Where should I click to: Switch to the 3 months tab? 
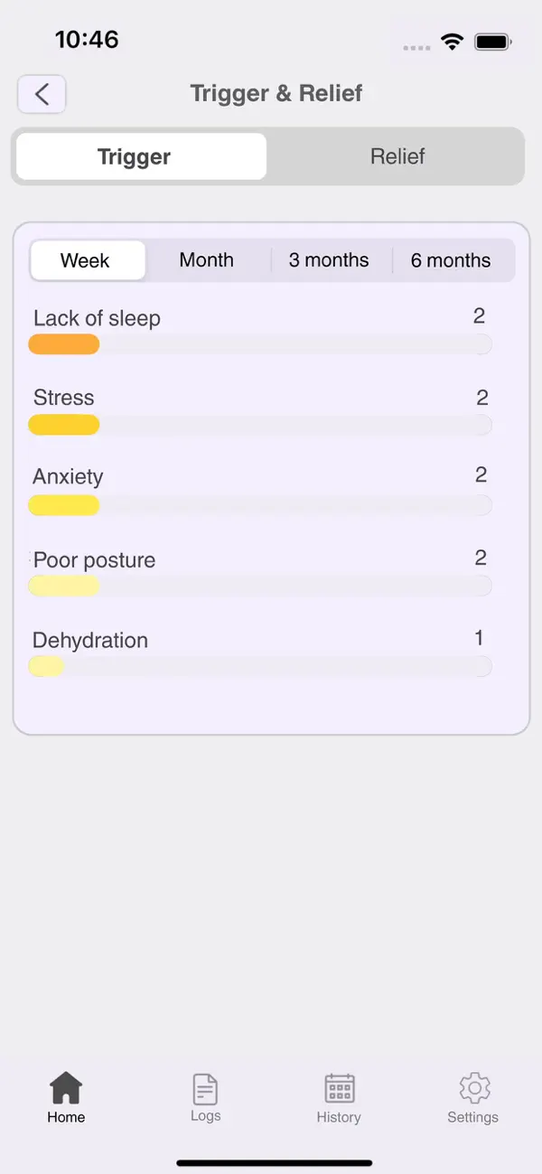tap(329, 260)
